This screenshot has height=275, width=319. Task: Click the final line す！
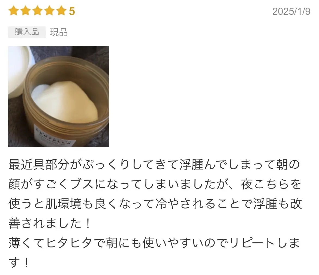tap(19, 262)
